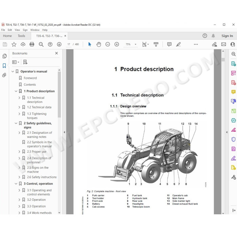Image resolution: width=237 pixels, height=237 pixels.
Task: Switch to the Home tab
Action: (x=7, y=36)
